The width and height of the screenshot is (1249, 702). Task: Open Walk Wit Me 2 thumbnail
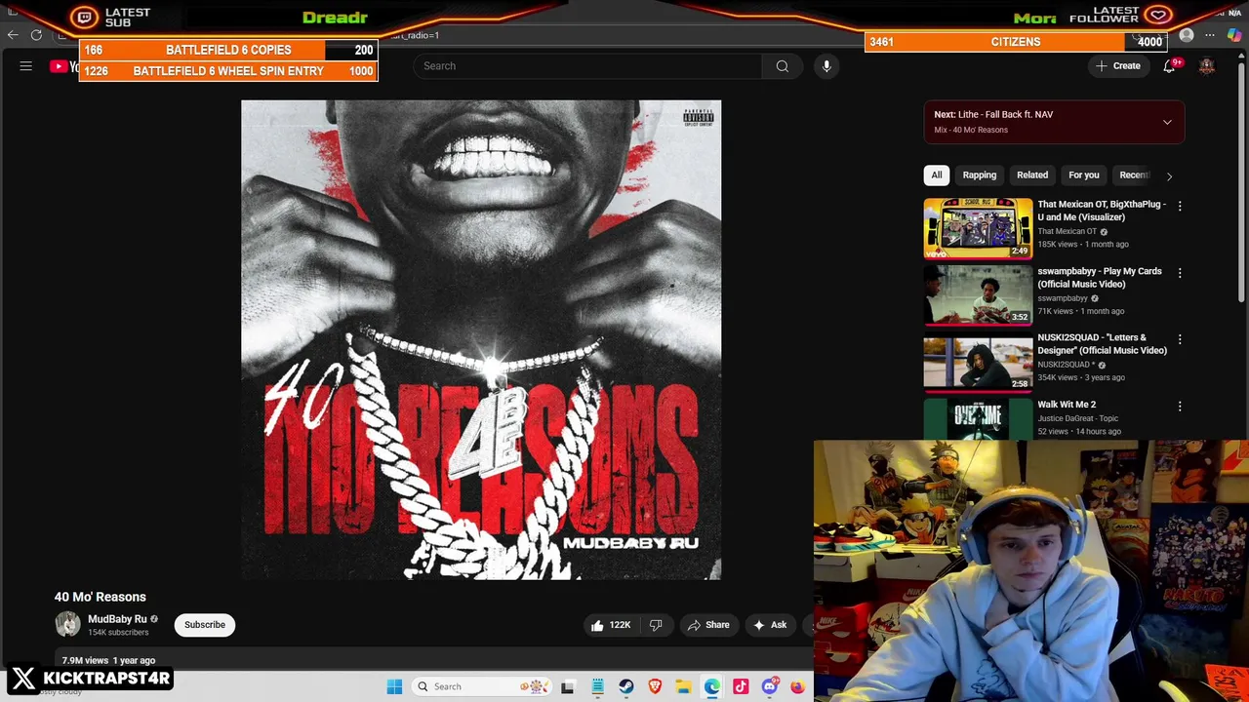[978, 418]
